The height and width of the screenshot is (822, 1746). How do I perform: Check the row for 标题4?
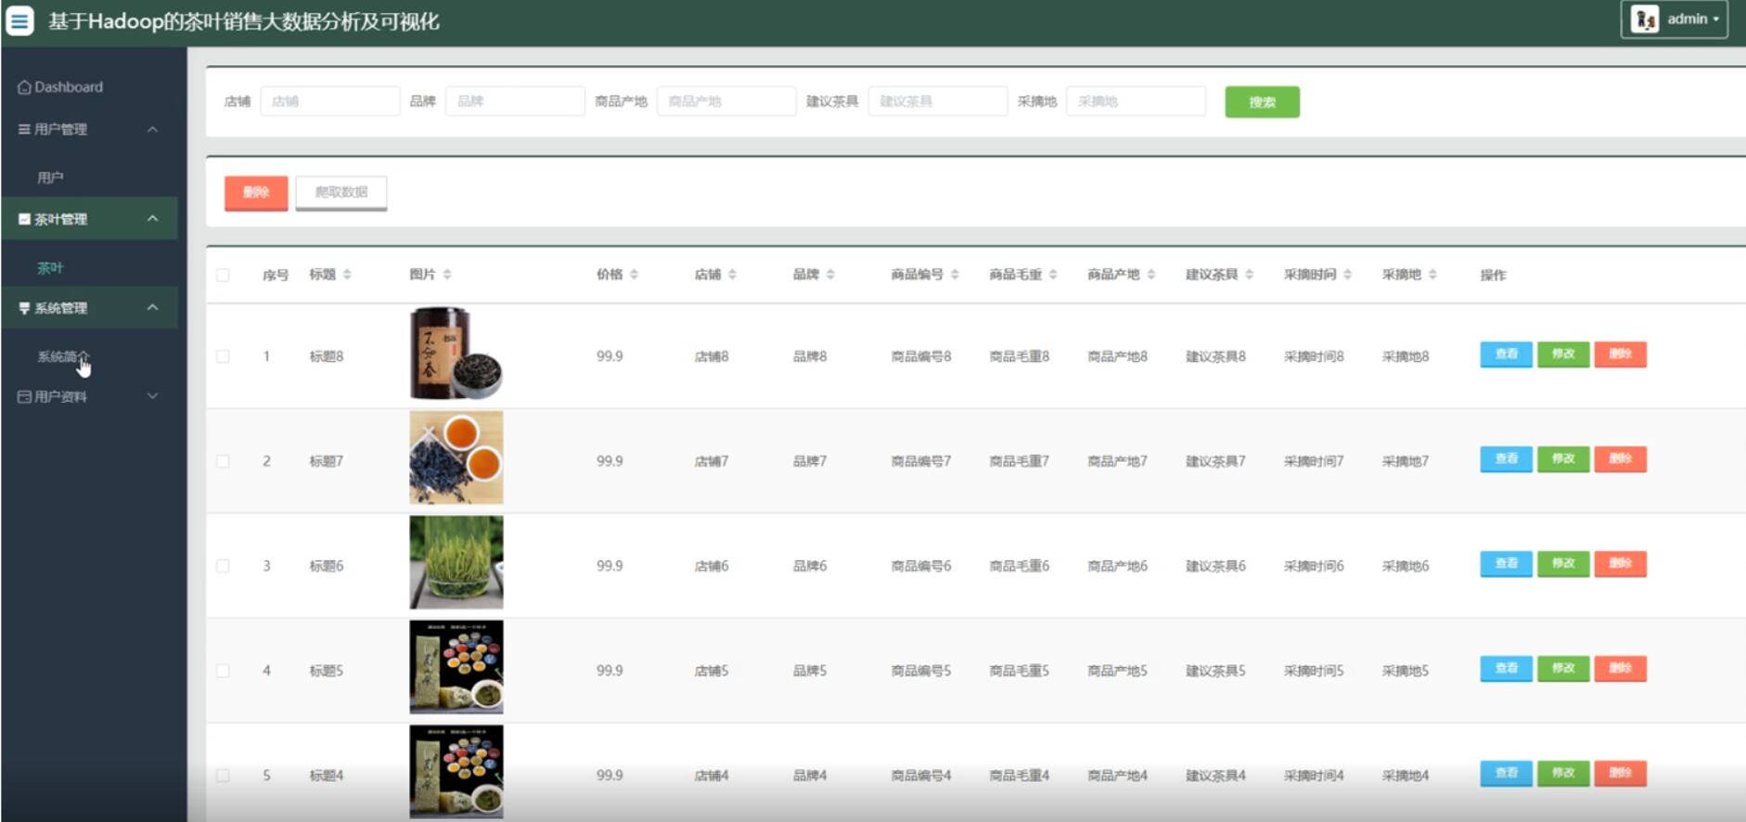point(223,776)
